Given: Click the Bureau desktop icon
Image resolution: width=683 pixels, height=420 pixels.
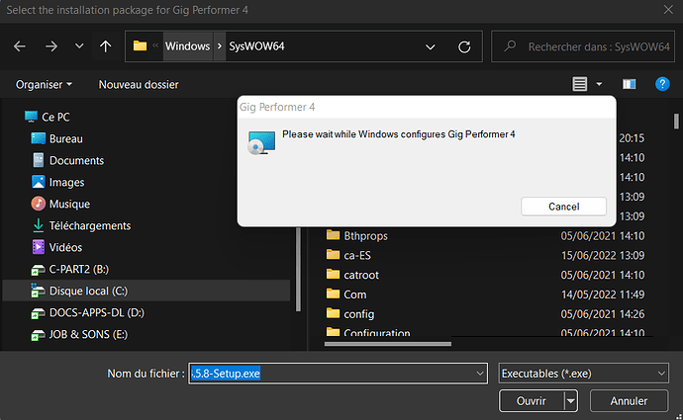Looking at the screenshot, I should [x=38, y=138].
